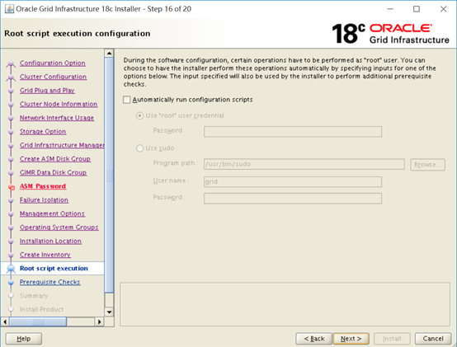
Task: Go to Configuration Option step
Action: point(53,63)
